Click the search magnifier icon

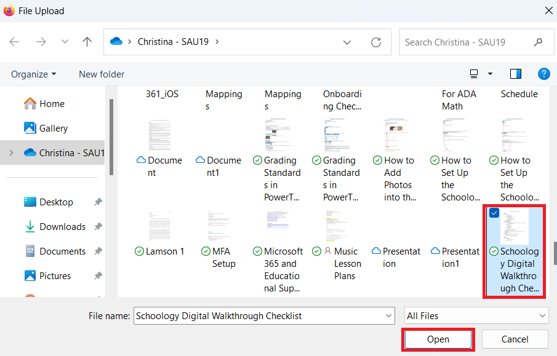[x=539, y=42]
